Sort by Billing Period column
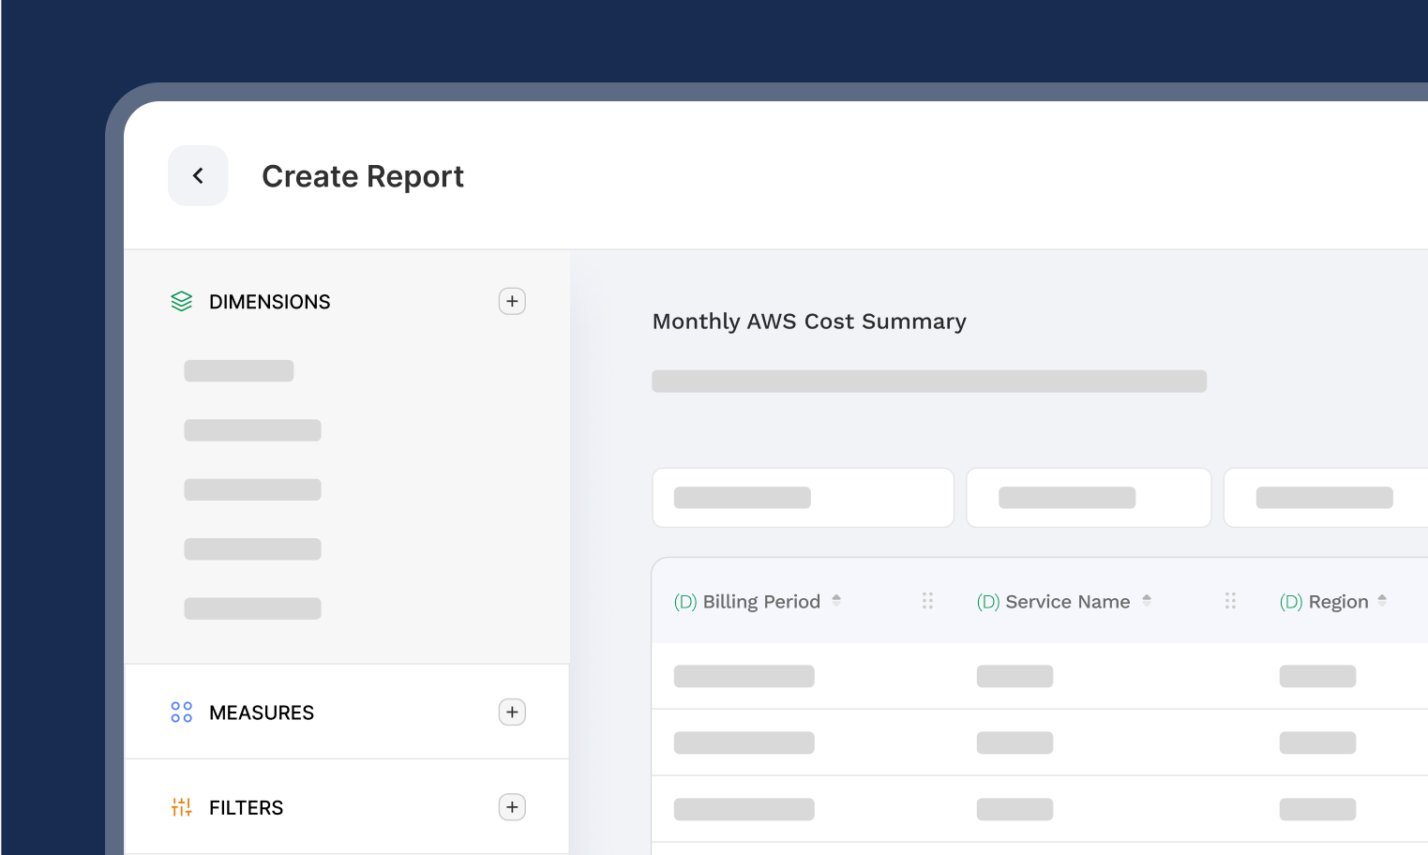The width and height of the screenshot is (1428, 855). pyautogui.click(x=836, y=601)
